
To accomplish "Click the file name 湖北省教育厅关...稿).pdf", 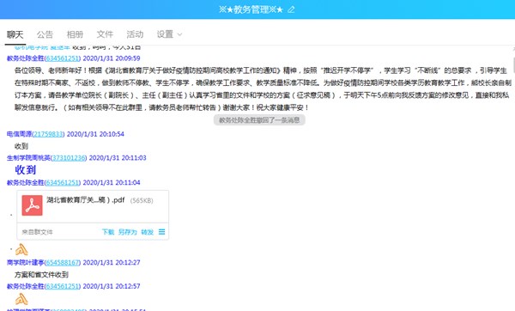I will 85,200.
